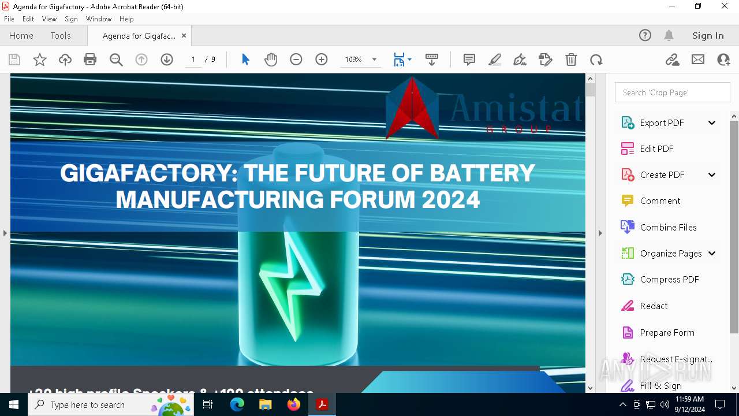The width and height of the screenshot is (739, 416).
Task: Open Firefox from taskbar
Action: (294, 404)
